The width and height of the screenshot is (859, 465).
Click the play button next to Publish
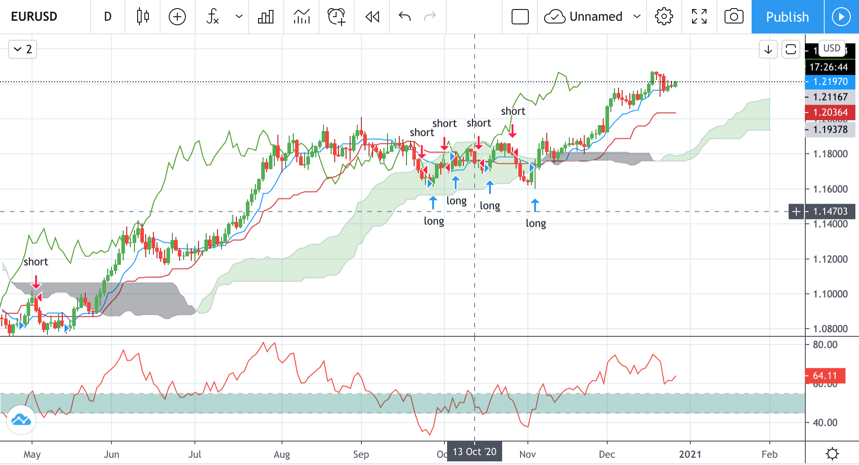(841, 17)
